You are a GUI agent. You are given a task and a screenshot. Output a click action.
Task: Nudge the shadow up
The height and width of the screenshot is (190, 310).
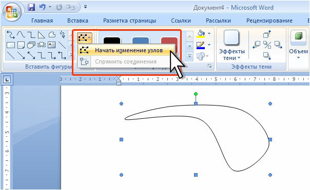click(x=267, y=34)
